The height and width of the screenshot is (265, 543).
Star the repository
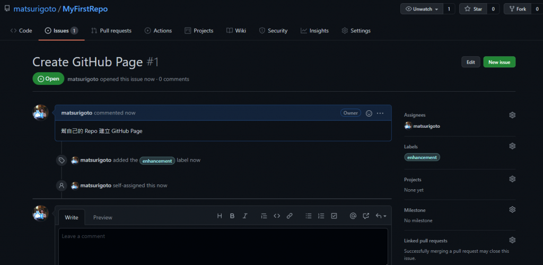pos(473,9)
